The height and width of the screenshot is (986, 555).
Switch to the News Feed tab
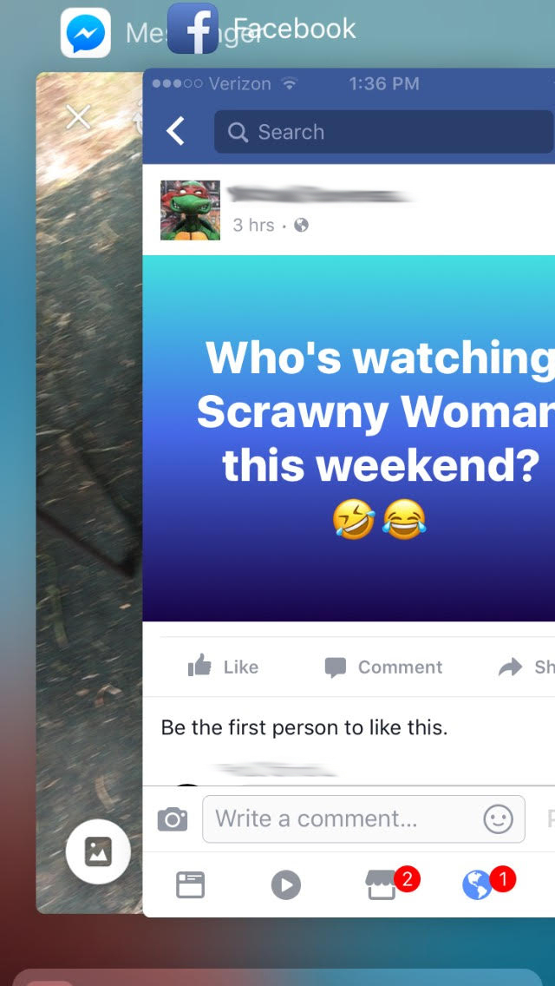[x=190, y=884]
